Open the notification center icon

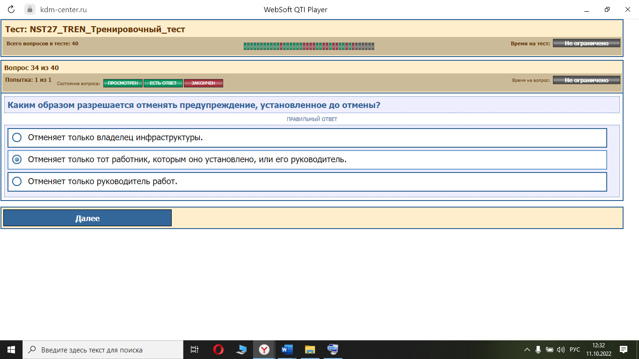pos(623,350)
